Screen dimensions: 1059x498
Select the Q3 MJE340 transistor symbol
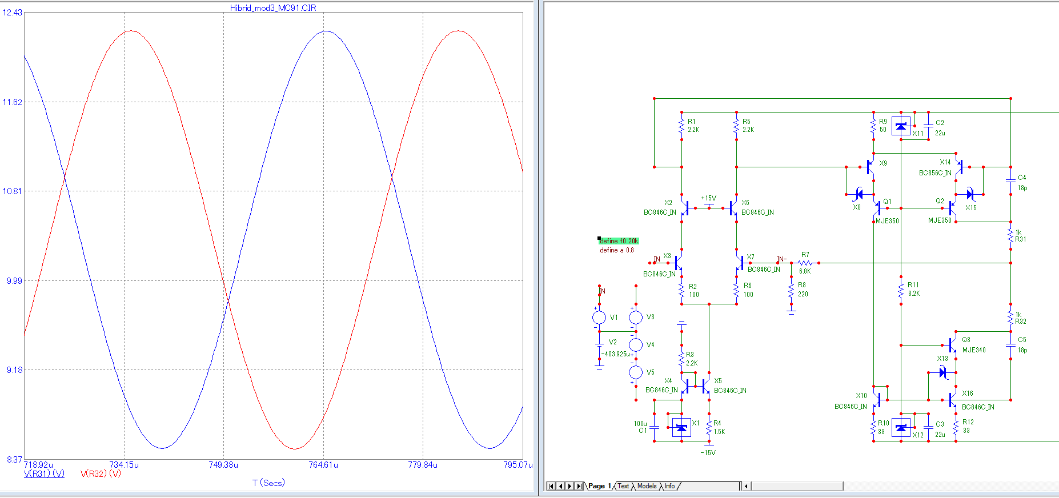click(x=953, y=345)
